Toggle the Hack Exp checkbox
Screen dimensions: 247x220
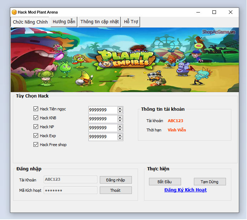coord(36,136)
